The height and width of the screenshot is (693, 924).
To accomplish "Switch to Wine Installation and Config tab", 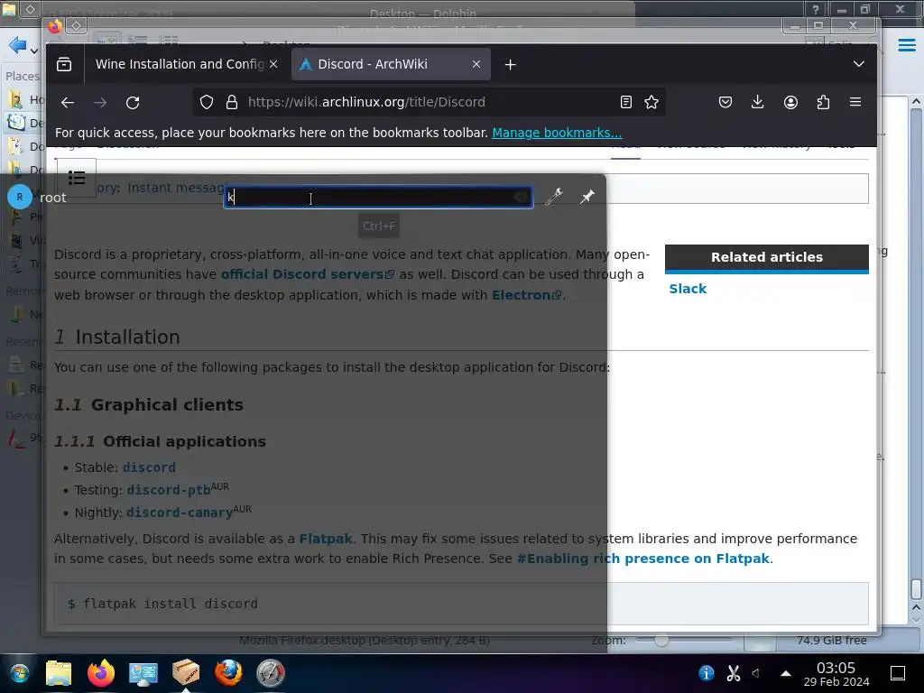I will 180,64.
